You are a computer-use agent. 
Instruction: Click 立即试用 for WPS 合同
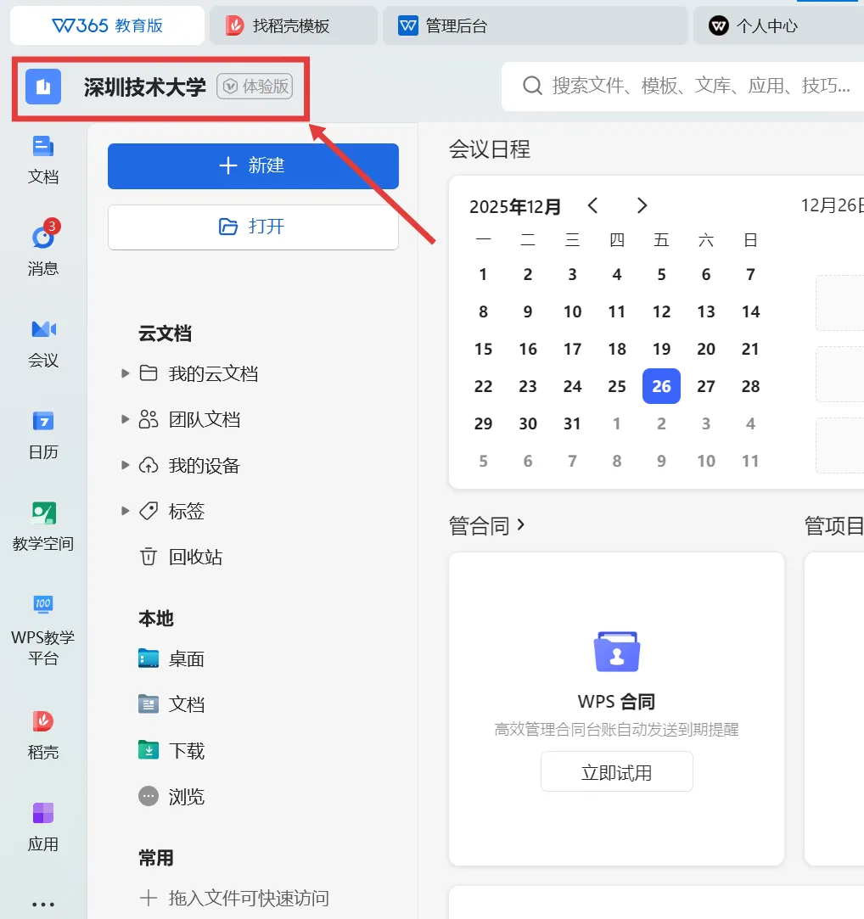[617, 772]
